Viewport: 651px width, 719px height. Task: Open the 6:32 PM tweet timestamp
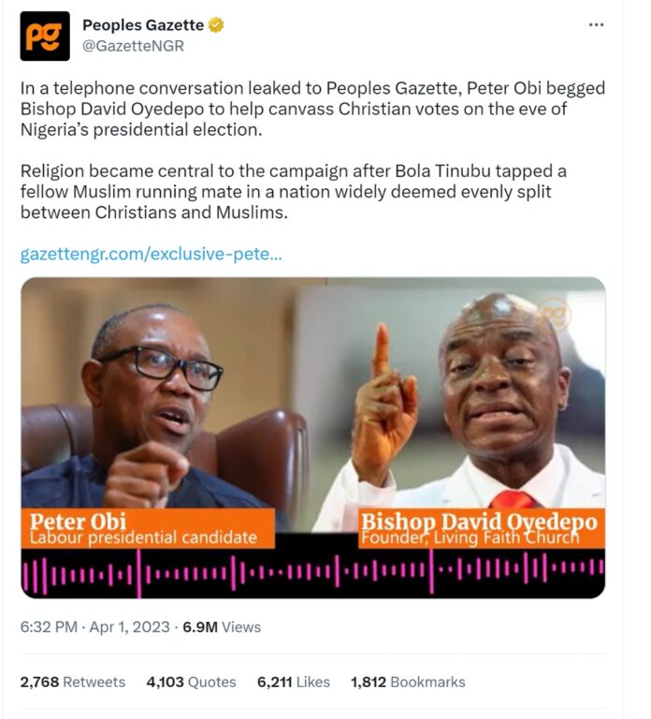coord(49,627)
